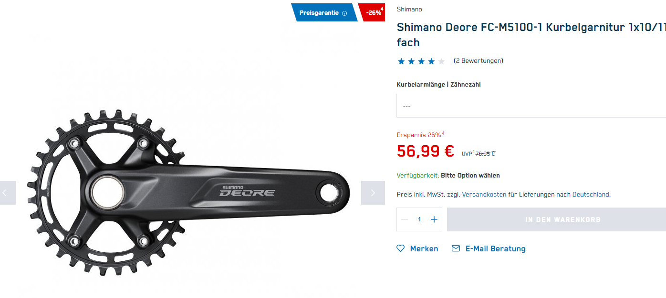The height and width of the screenshot is (298, 666).
Task: Open the 2 Bewertungen reviews link
Action: [478, 61]
